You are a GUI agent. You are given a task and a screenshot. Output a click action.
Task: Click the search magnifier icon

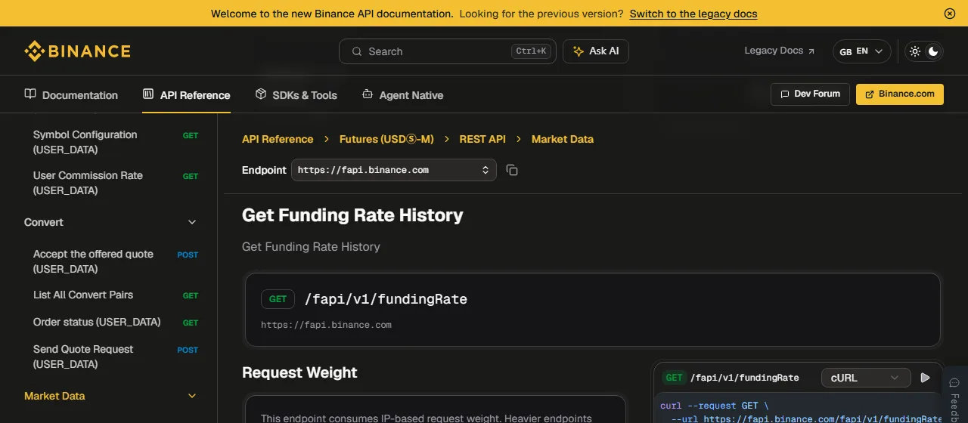coord(357,51)
